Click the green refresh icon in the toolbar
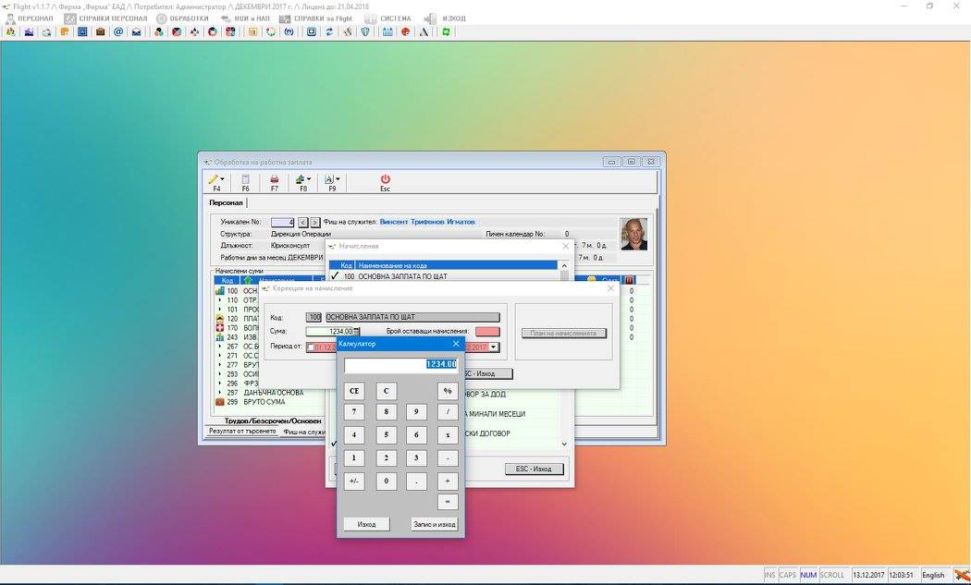Viewport: 971px width, 585px height. [x=445, y=31]
